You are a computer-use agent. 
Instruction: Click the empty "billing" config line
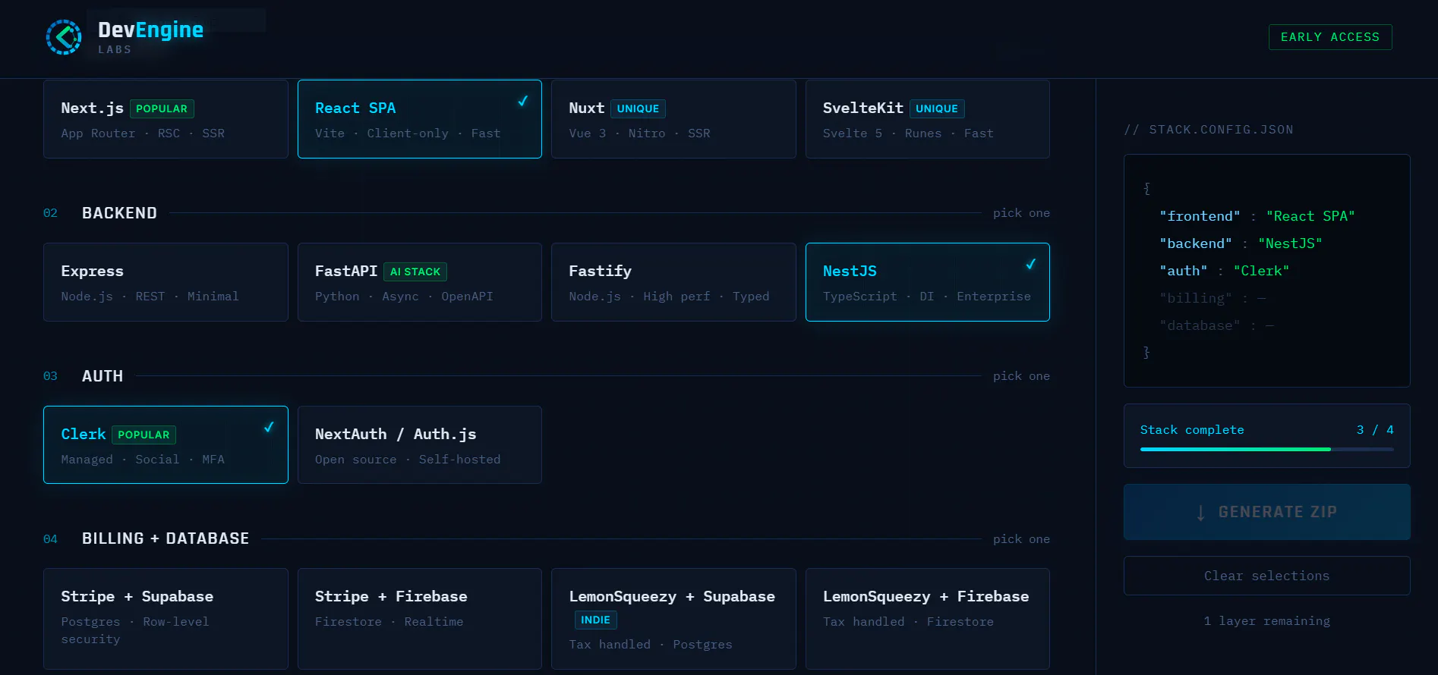(x=1213, y=298)
